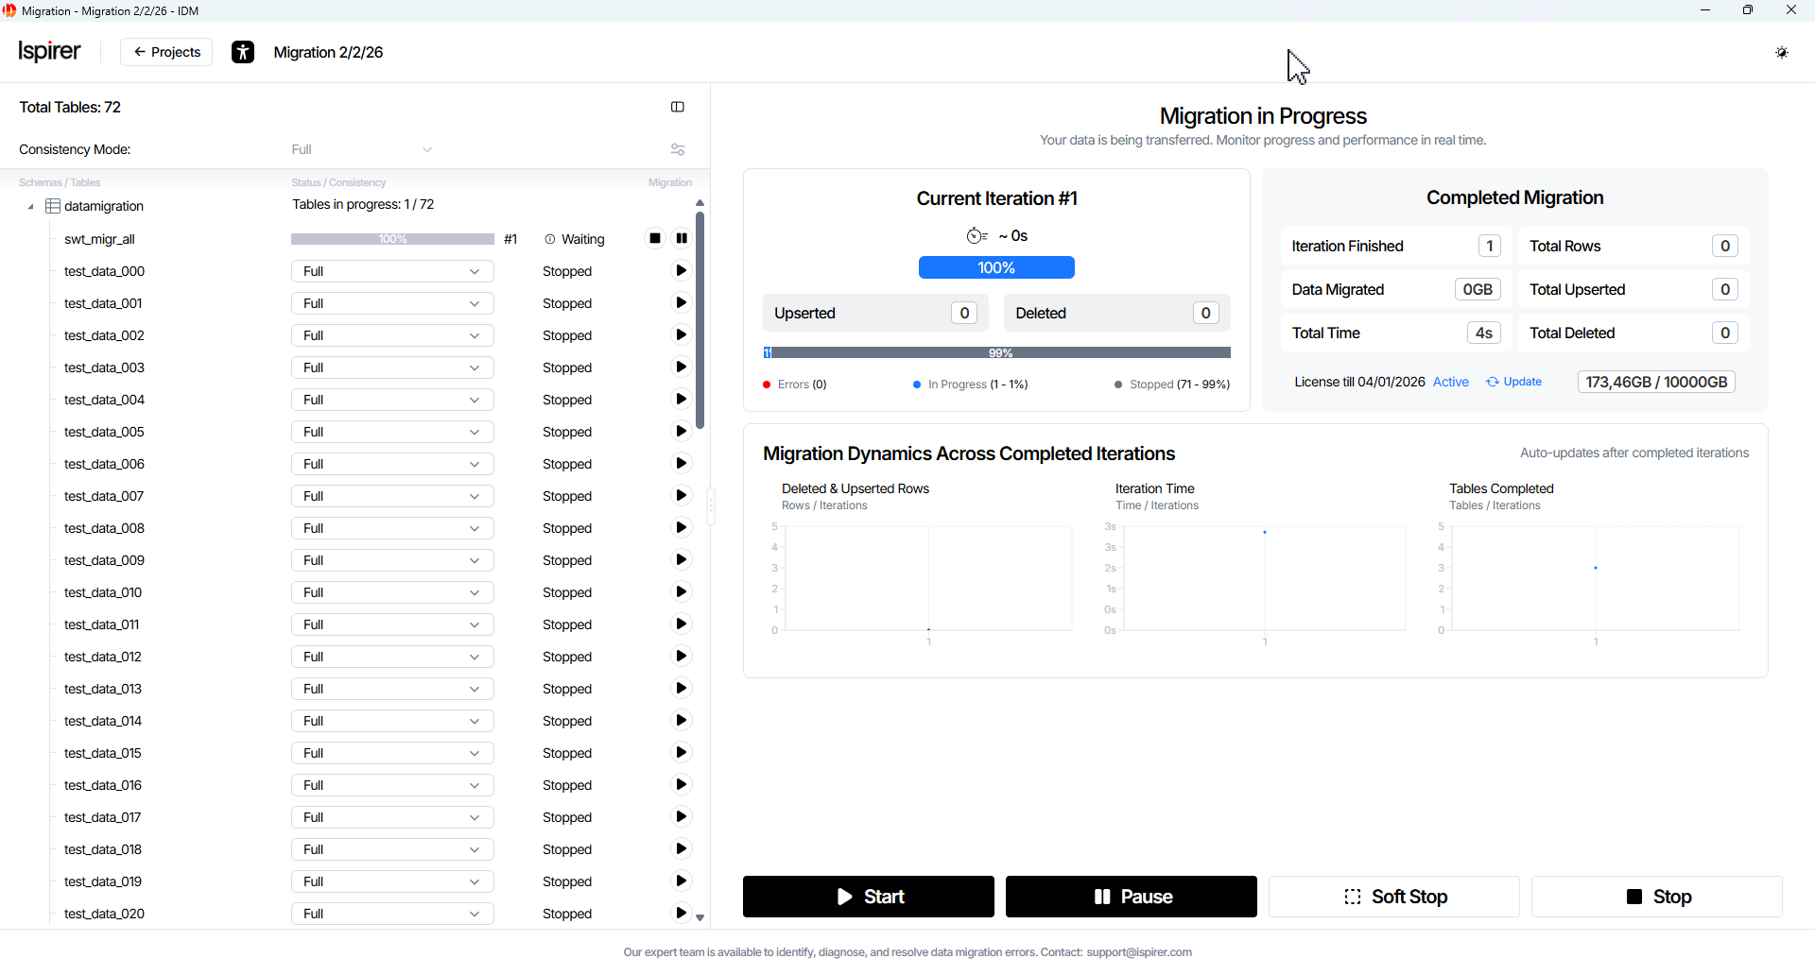Stop the swt_migr_all table migration
1815x975 pixels.
655,239
